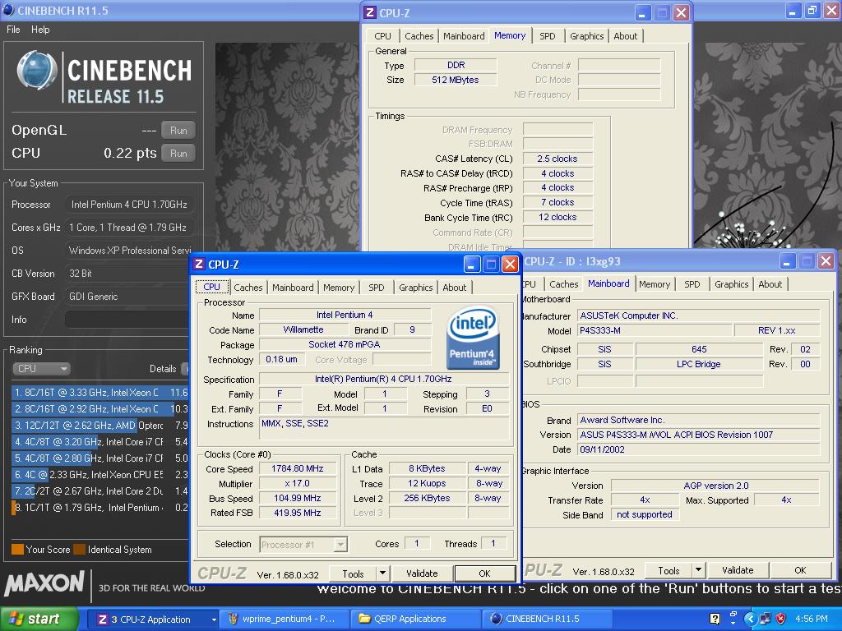The width and height of the screenshot is (842, 631).
Task: Open the Windows start menu
Action: click(39, 619)
